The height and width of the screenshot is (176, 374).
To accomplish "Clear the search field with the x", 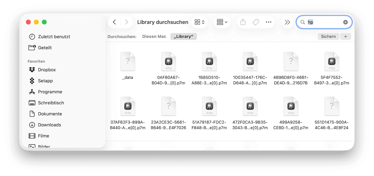I will click(x=346, y=22).
